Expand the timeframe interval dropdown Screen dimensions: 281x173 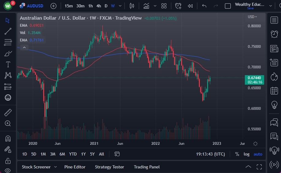point(120,6)
